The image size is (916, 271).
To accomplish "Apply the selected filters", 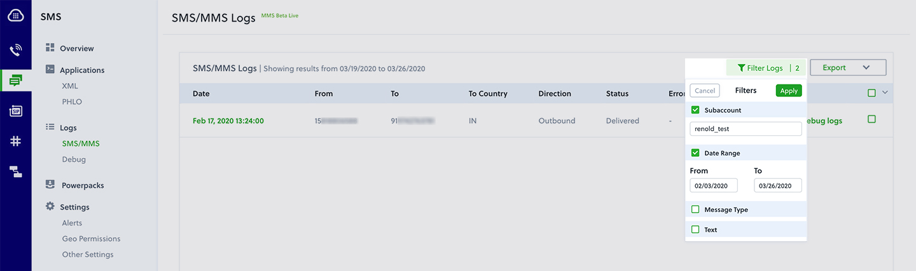I will click(789, 91).
